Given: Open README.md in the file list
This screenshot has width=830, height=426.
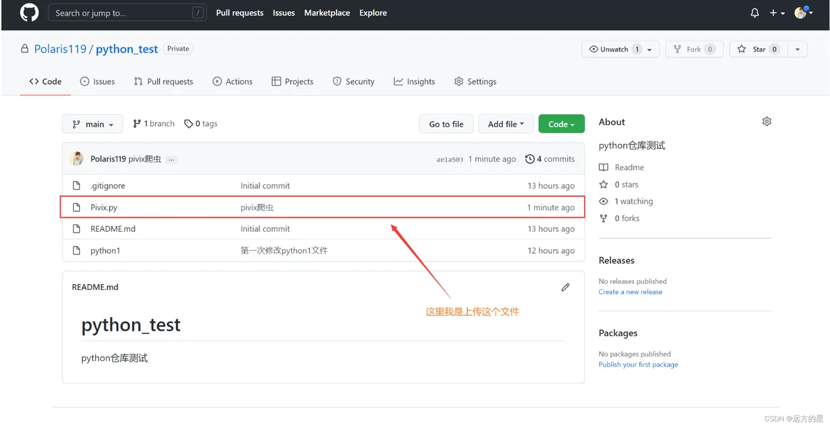Looking at the screenshot, I should pyautogui.click(x=113, y=229).
